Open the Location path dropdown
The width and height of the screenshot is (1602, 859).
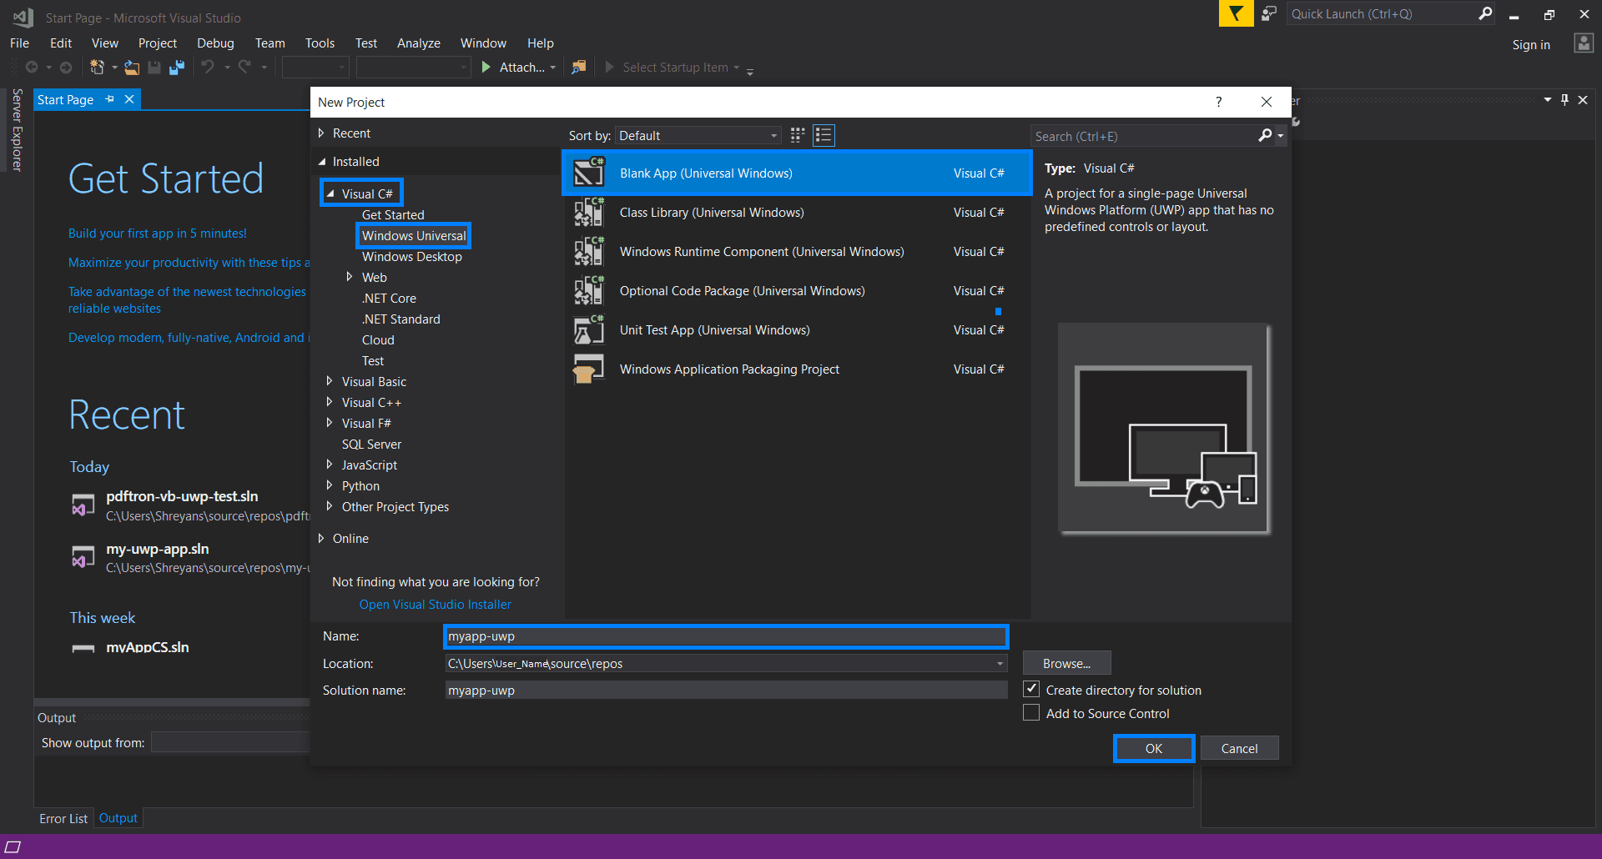(1000, 664)
